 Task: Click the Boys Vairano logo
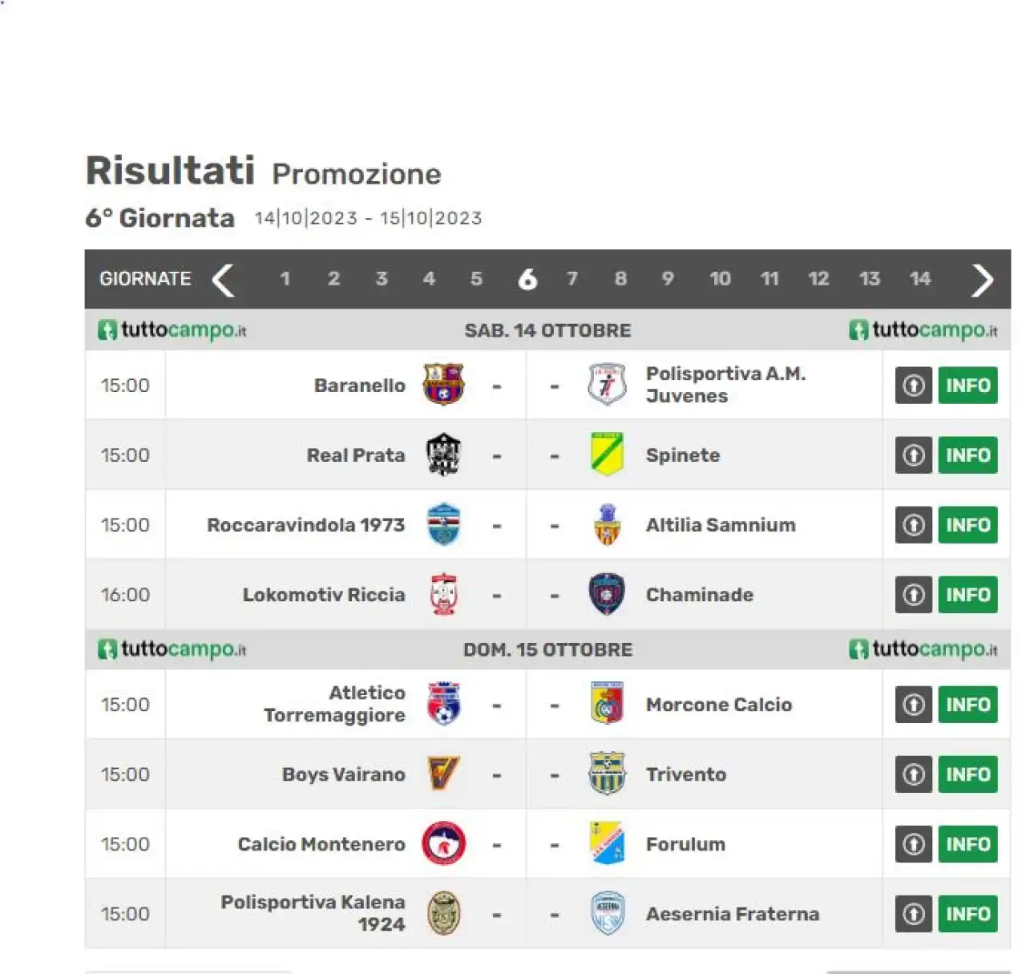443,774
